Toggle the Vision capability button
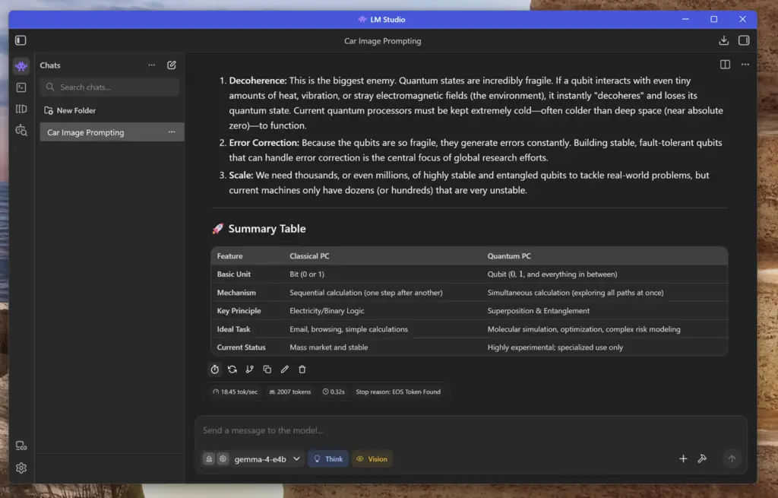 click(x=372, y=458)
